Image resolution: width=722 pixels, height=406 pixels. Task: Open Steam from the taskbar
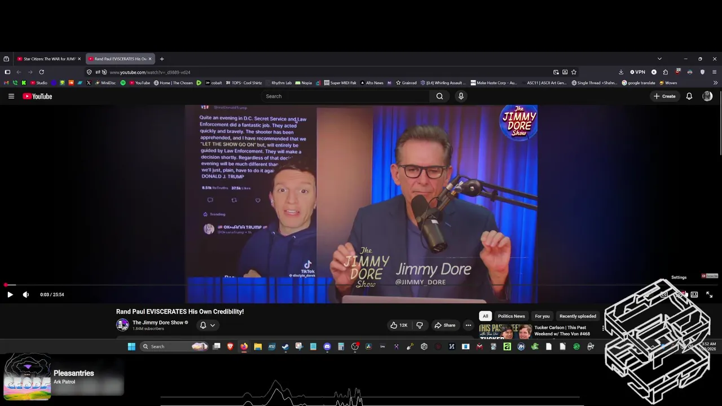[285, 347]
